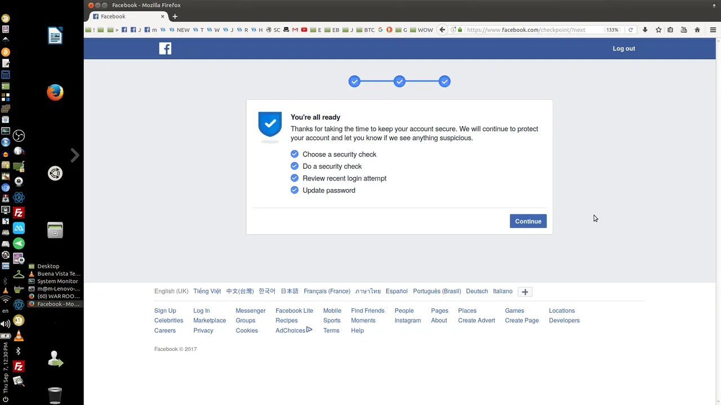This screenshot has height=405, width=721.
Task: Click the Facebook © 2017 text
Action: (x=175, y=349)
